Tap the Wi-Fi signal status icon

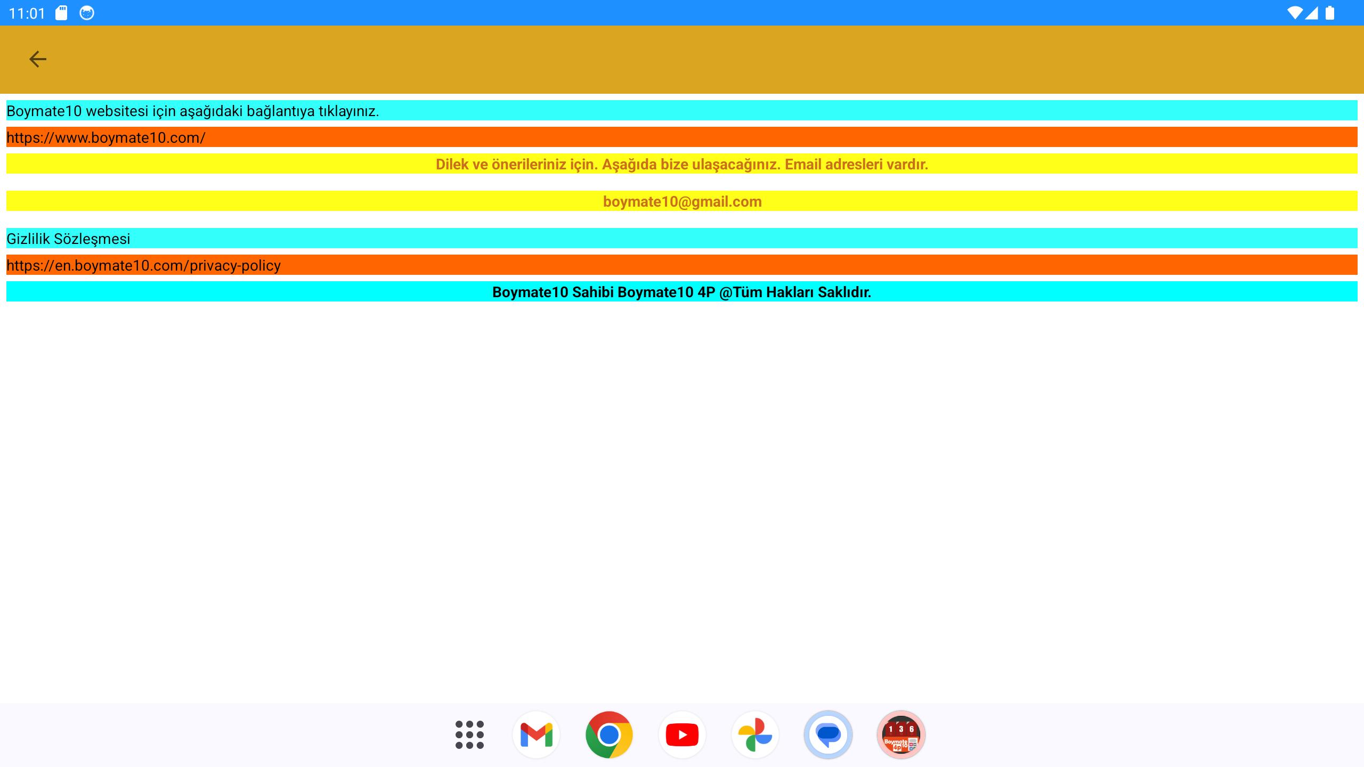click(1295, 13)
